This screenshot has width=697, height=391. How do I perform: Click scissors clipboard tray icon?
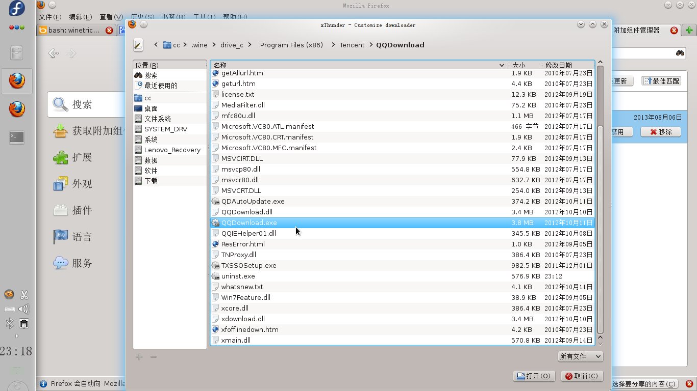[x=23, y=294]
